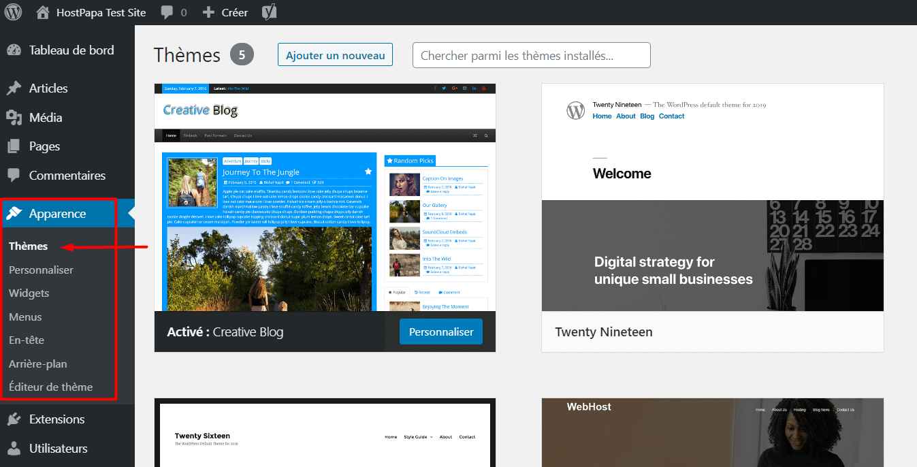Click the Apparence paintbrush icon
Screen dimensions: 917x467
[x=14, y=214]
